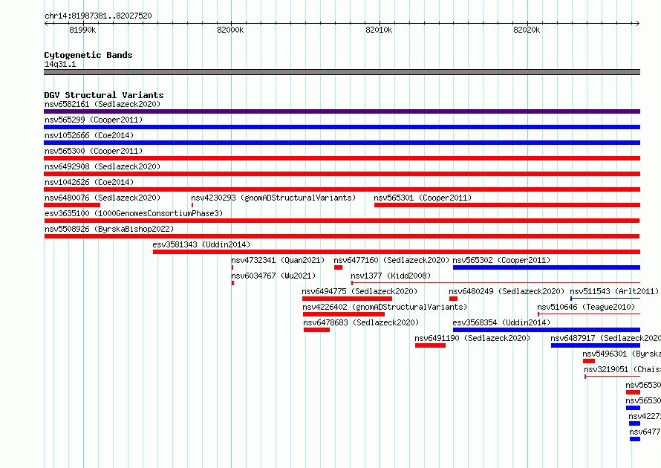Select the nsv565302 (Cooper2011) blue bar

pyautogui.click(x=547, y=267)
